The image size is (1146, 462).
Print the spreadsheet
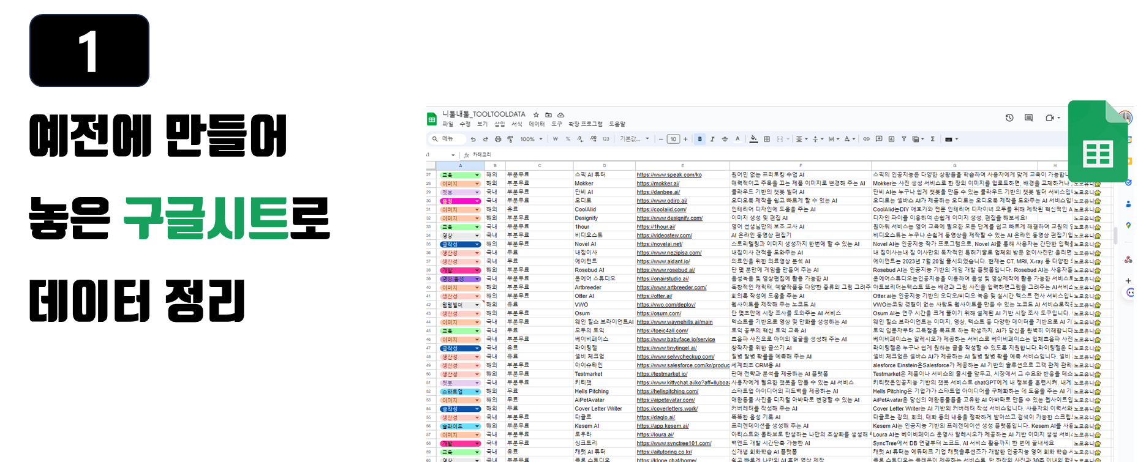pyautogui.click(x=498, y=139)
